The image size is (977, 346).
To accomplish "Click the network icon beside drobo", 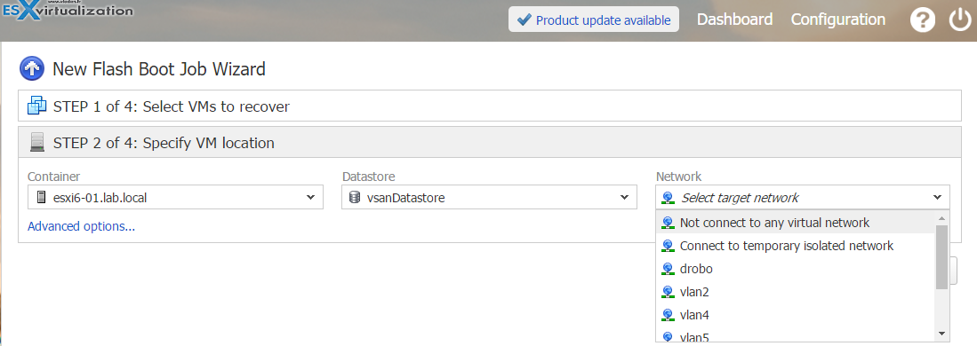I will coord(668,269).
